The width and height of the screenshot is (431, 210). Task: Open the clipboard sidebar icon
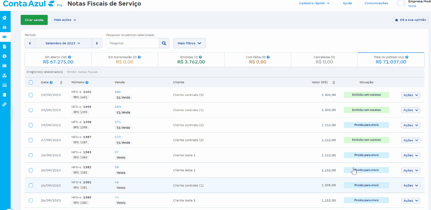point(4,95)
